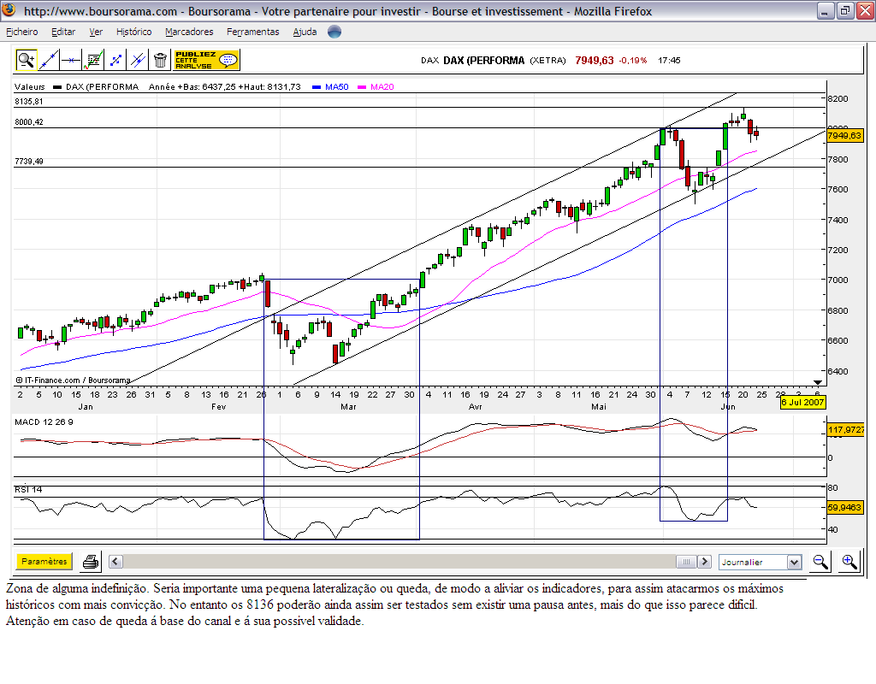Click the 6 Jul 2007 date label

pyautogui.click(x=802, y=402)
